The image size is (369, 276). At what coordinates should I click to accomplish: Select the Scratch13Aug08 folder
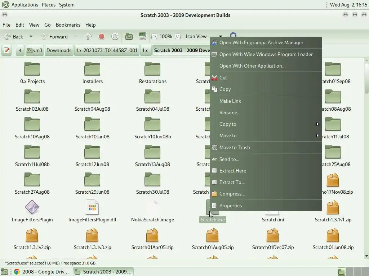pos(152,152)
